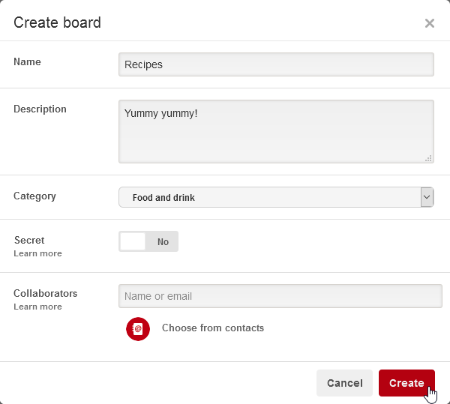Click the Collaborators label text
Viewport: 450px width, 404px height.
(45, 294)
